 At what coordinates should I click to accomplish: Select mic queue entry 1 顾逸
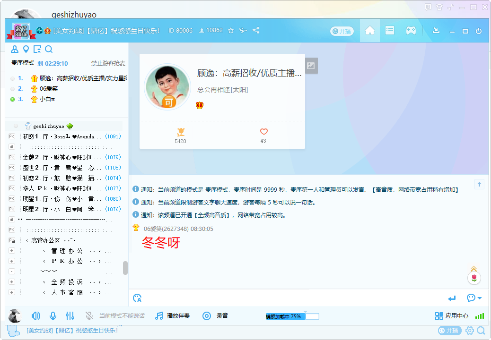pyautogui.click(x=69, y=78)
